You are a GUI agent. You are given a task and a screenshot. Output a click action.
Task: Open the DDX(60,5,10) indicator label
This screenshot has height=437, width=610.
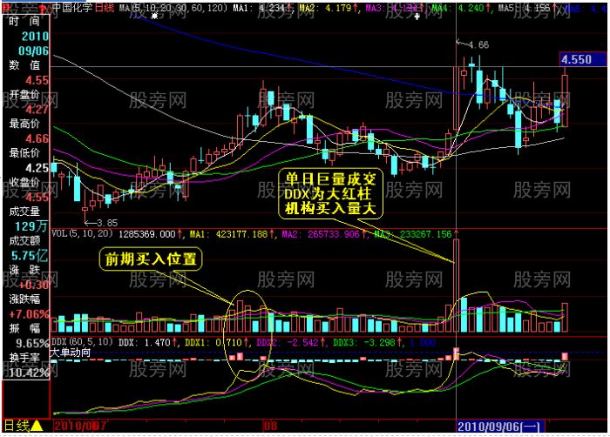pos(82,342)
